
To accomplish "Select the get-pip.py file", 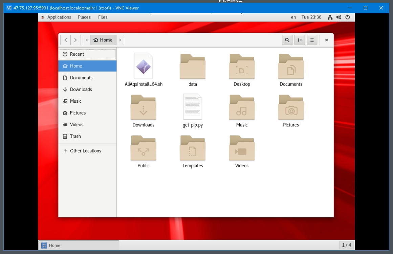I will [193, 107].
